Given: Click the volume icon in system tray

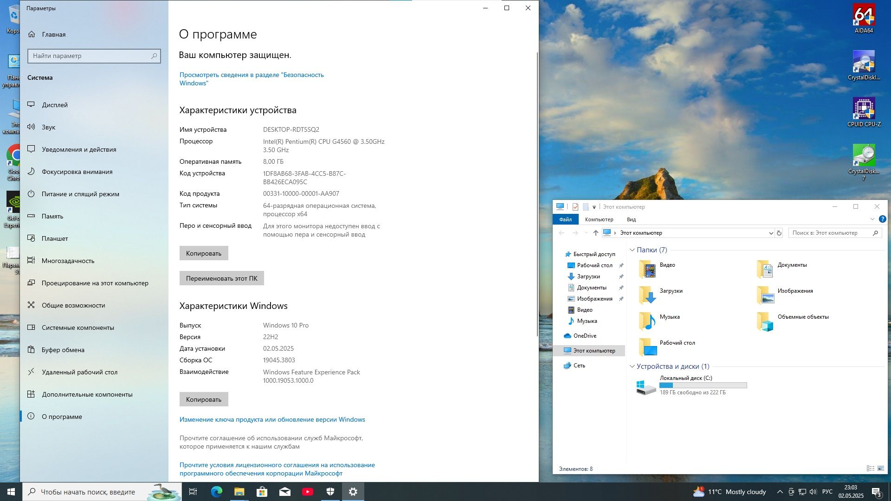Looking at the screenshot, I should pyautogui.click(x=813, y=492).
